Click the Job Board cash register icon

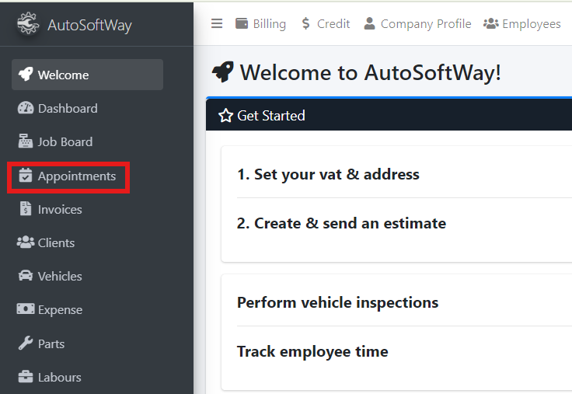click(x=26, y=141)
